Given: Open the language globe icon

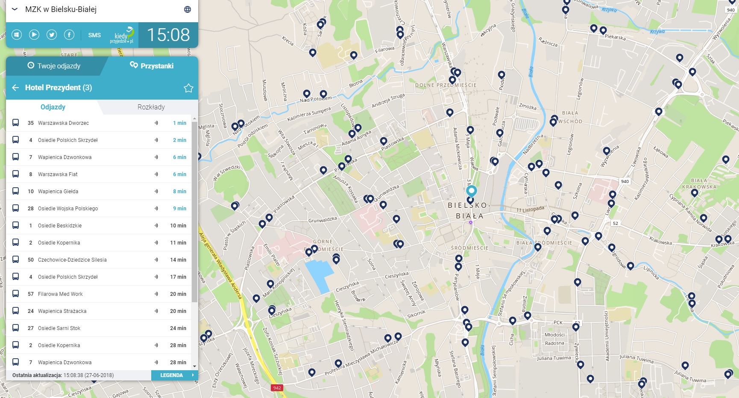Looking at the screenshot, I should [x=188, y=9].
